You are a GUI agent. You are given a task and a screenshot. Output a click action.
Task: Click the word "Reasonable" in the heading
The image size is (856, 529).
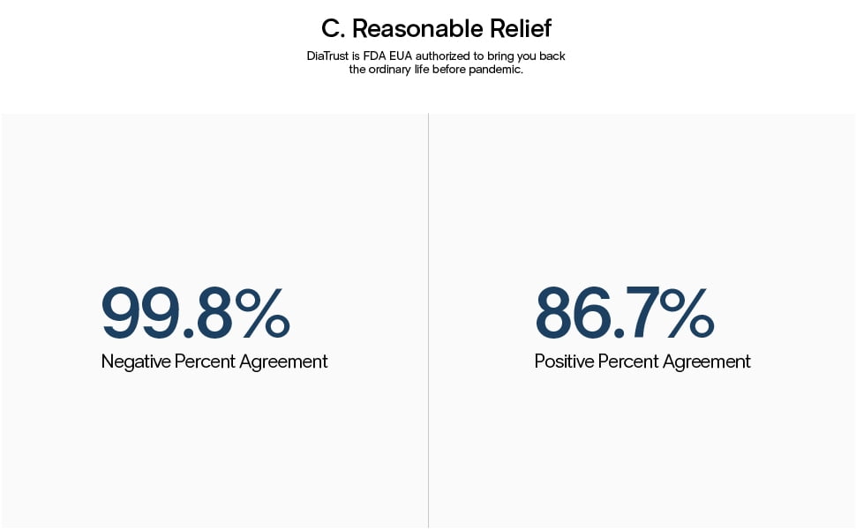(410, 28)
